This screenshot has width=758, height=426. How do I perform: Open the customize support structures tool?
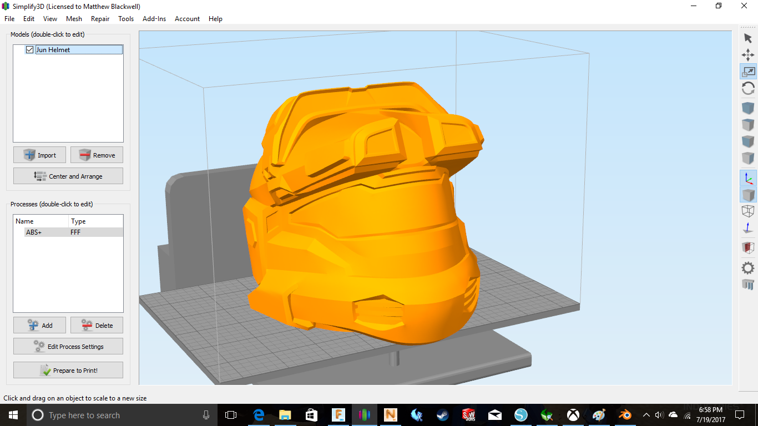coord(748,285)
